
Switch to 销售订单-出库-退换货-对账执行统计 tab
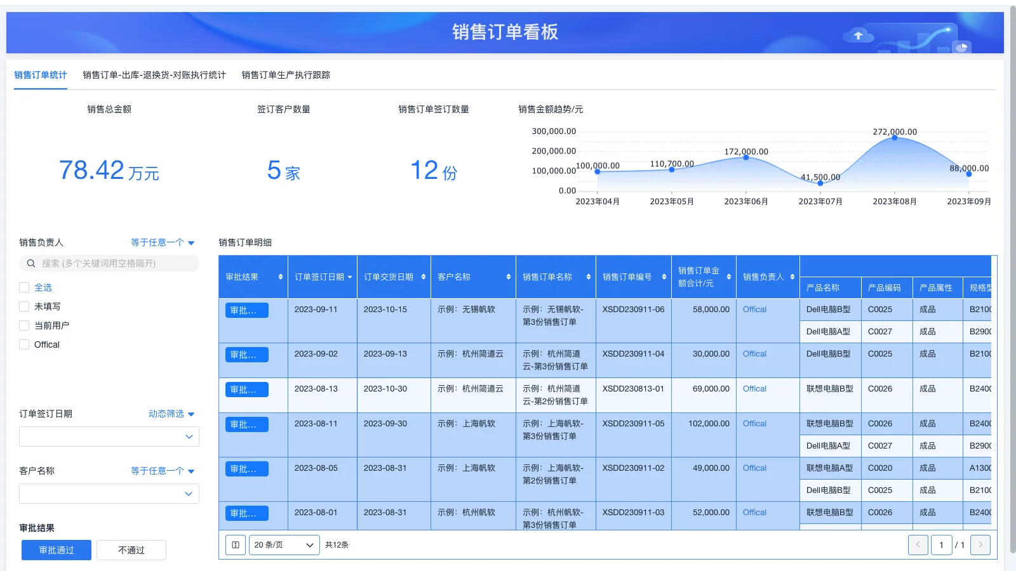pyautogui.click(x=154, y=75)
